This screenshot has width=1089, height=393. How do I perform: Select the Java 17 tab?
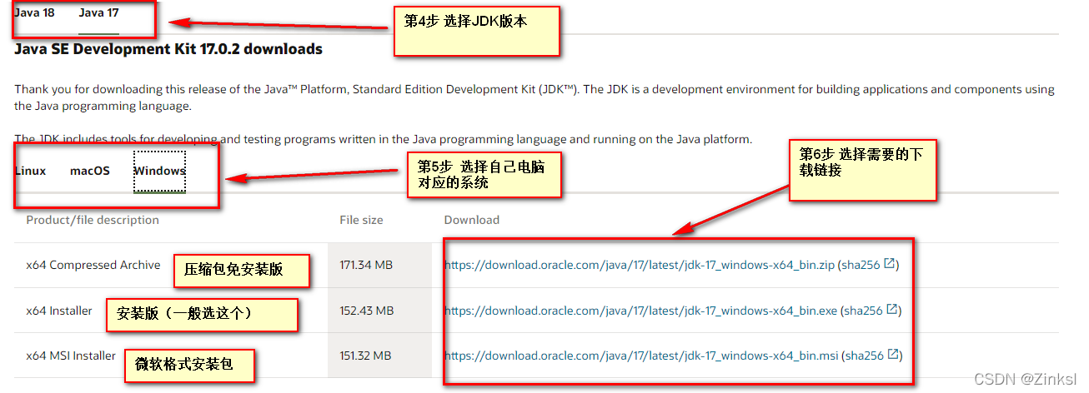tap(98, 12)
